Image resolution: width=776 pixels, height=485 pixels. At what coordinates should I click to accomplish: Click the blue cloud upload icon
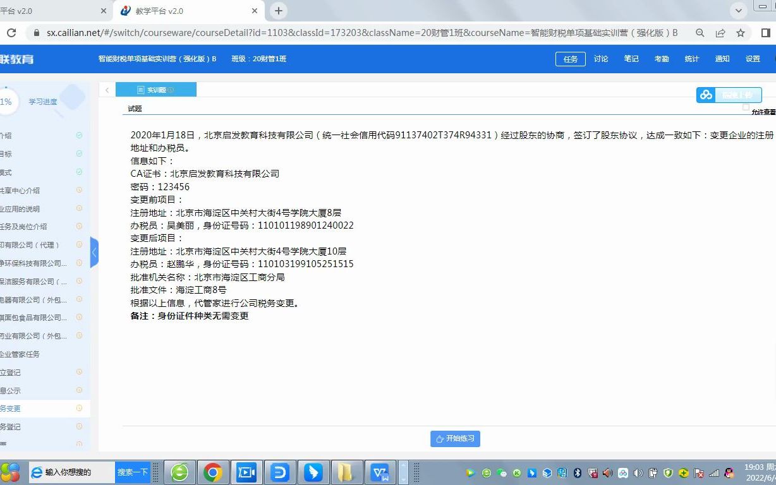click(x=706, y=95)
